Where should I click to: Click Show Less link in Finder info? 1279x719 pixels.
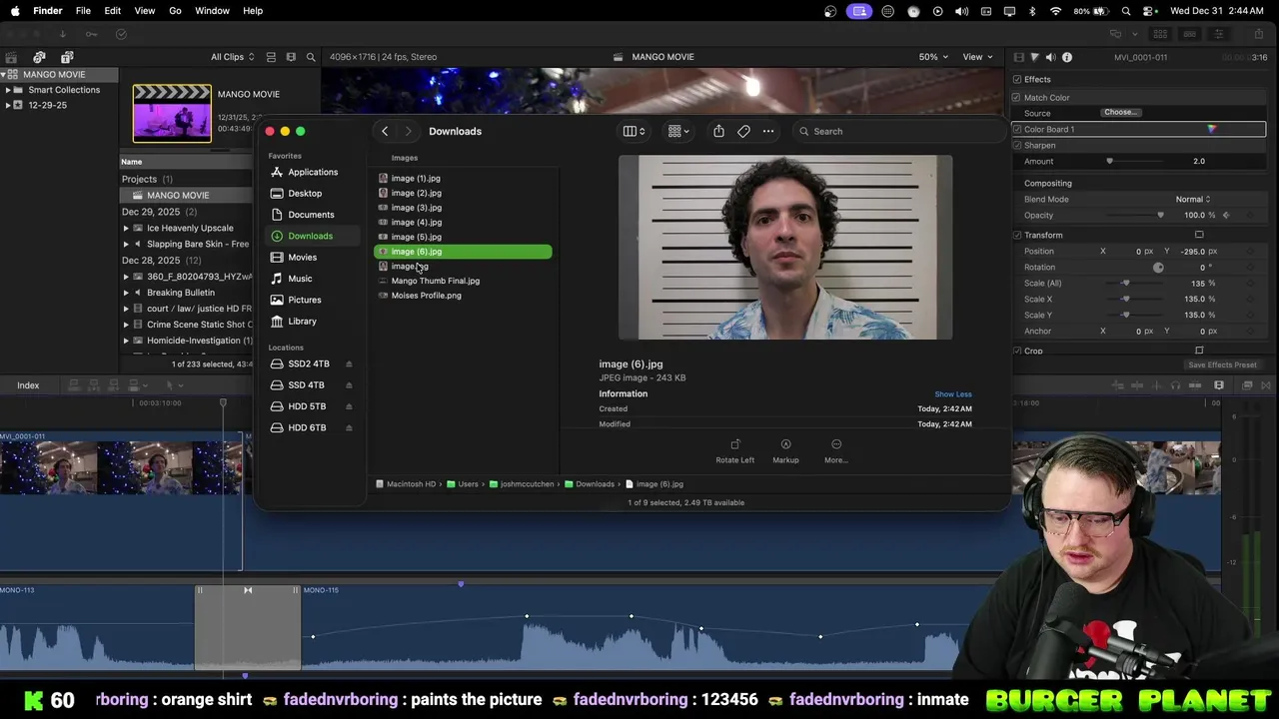coord(953,394)
